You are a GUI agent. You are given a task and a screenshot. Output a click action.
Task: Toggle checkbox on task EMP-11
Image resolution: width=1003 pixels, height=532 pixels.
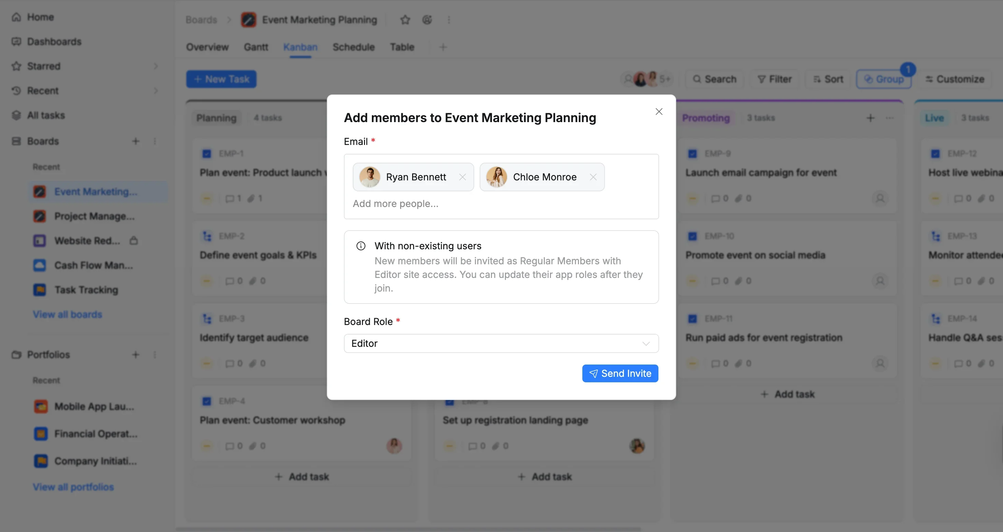pos(693,319)
